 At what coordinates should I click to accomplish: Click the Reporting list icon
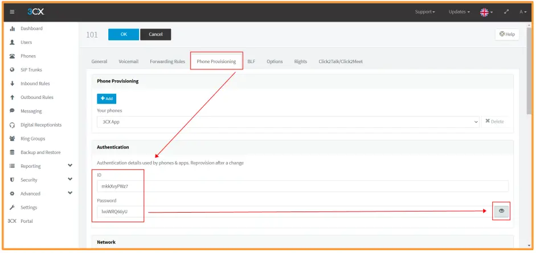pos(13,166)
